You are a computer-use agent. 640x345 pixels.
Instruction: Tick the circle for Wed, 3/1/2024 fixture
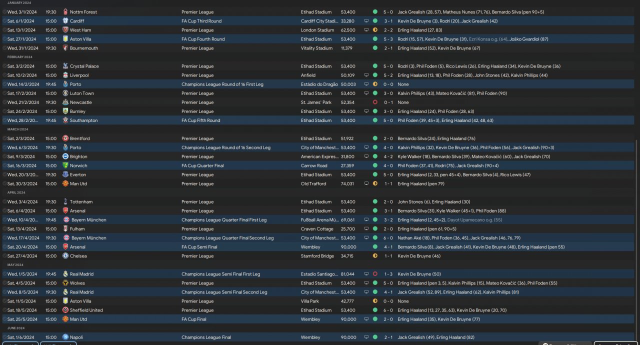(4, 11)
